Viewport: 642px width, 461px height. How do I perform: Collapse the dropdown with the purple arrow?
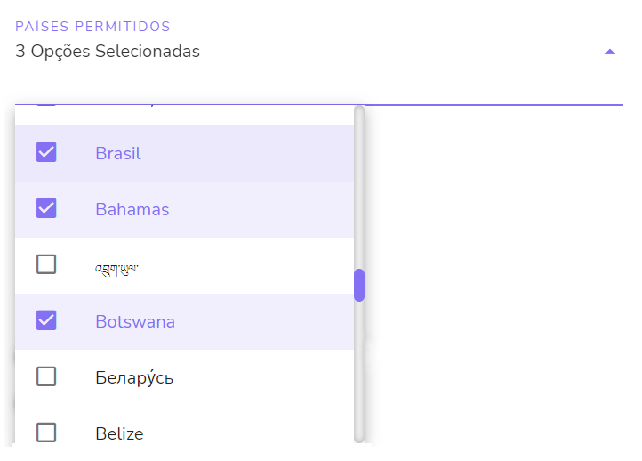609,52
